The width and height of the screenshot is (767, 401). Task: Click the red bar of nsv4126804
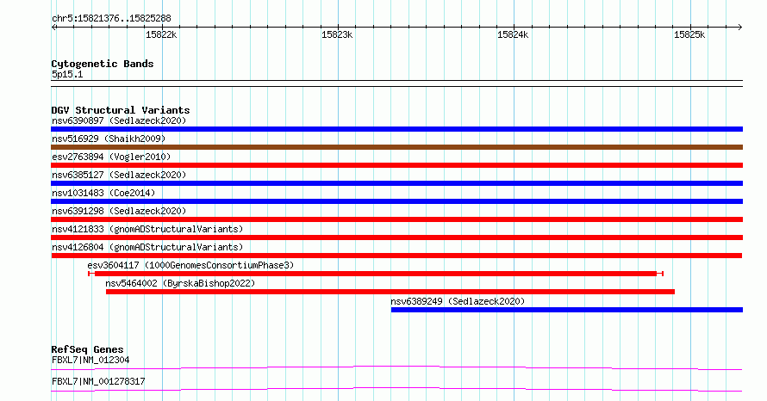pyautogui.click(x=396, y=256)
